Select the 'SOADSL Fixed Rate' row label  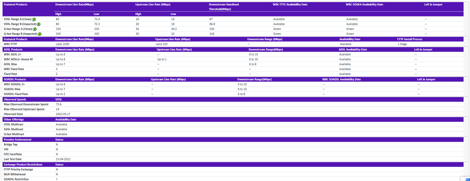(x=16, y=94)
